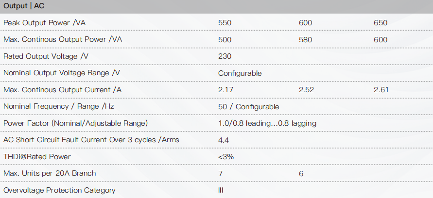Select the 50 / Configurable frequency value
Screen dimensions: 433x198
[248, 107]
